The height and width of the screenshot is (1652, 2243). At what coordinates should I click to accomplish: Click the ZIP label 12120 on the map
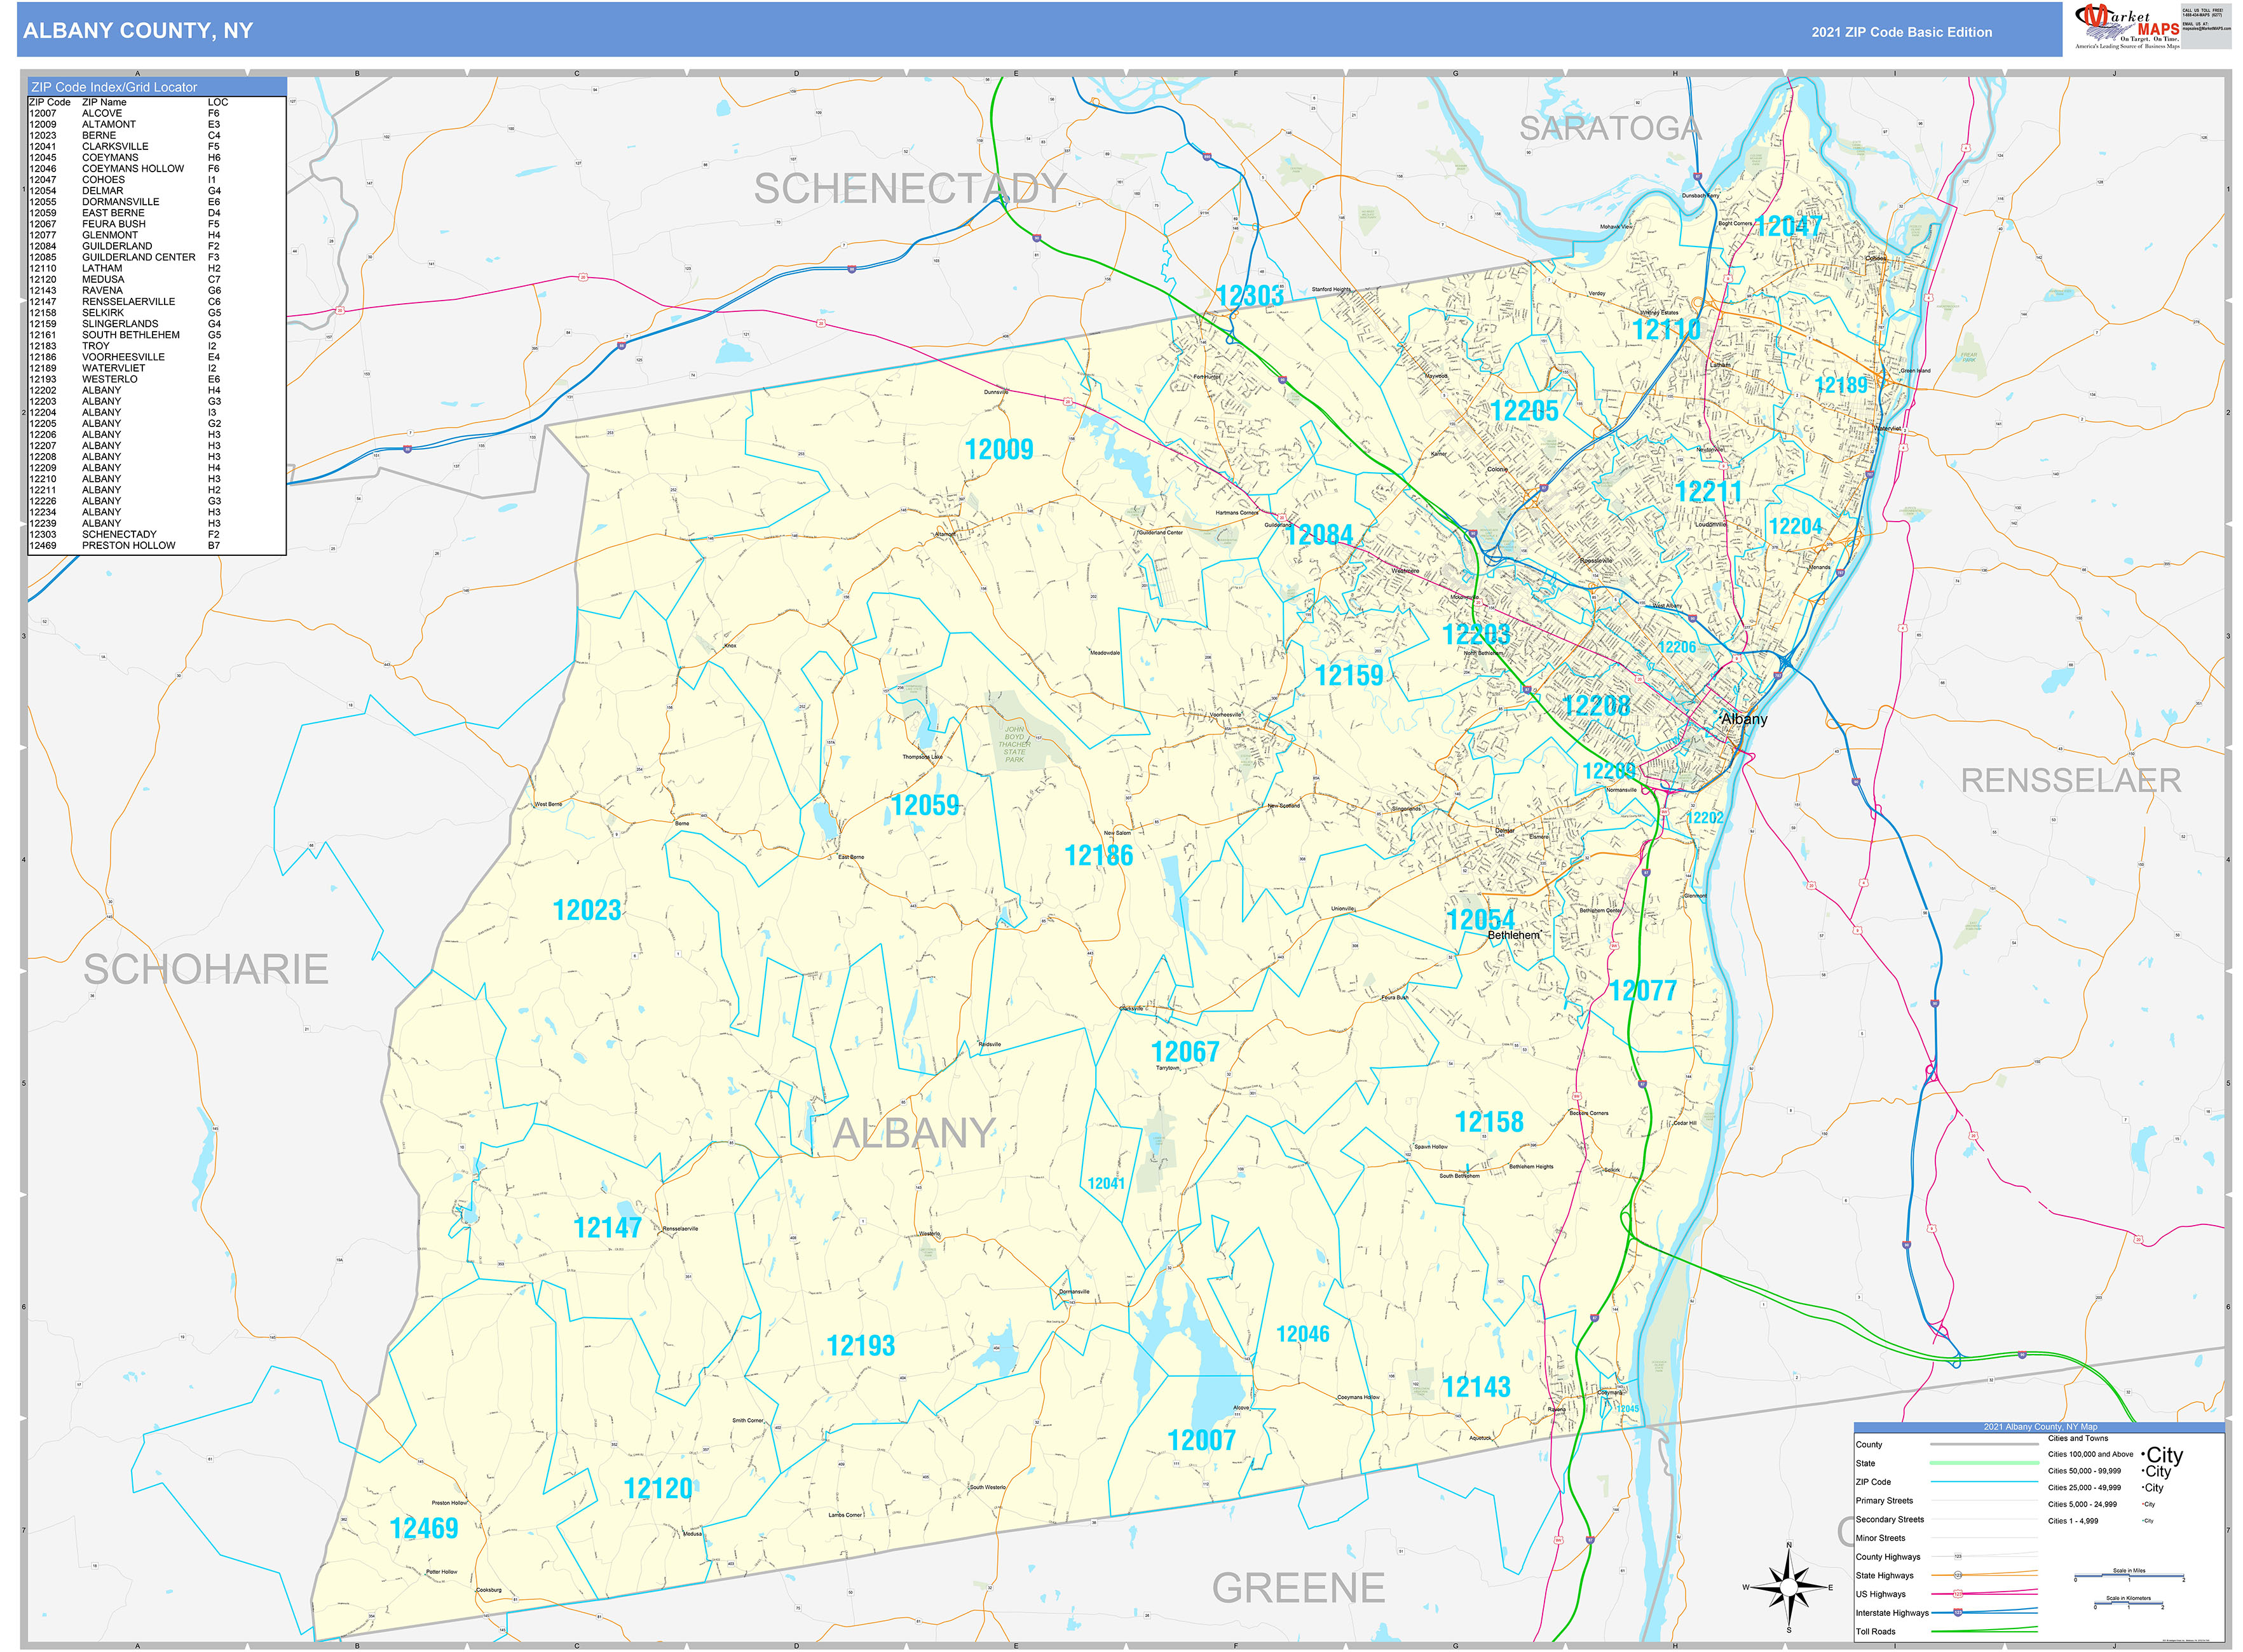657,1489
